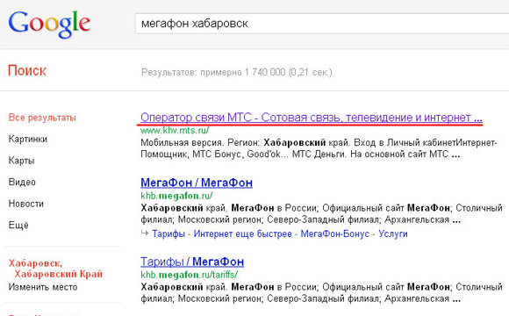The width and height of the screenshot is (509, 316).
Task: Open the Интернет еще быстрее sitelink
Action: 242,233
